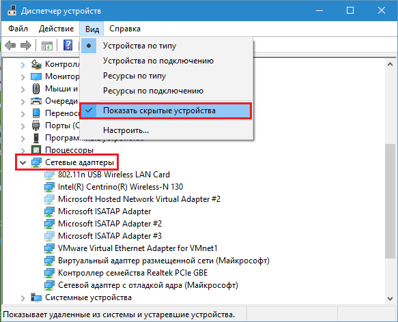
Task: Click the Back arrow toolbar icon
Action: tap(10, 46)
